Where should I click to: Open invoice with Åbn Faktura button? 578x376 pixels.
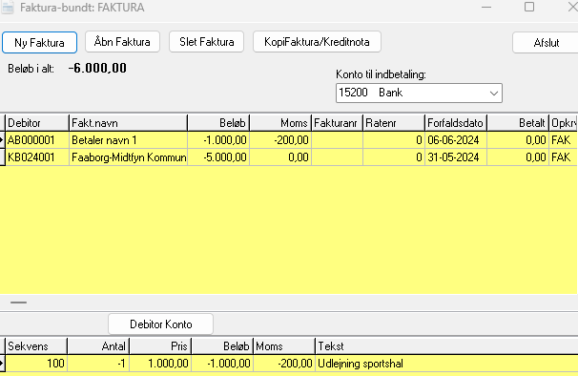(x=122, y=42)
